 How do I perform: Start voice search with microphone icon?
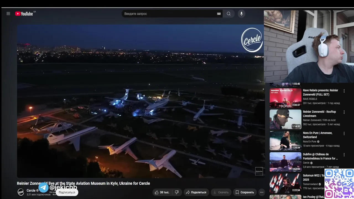(x=241, y=14)
